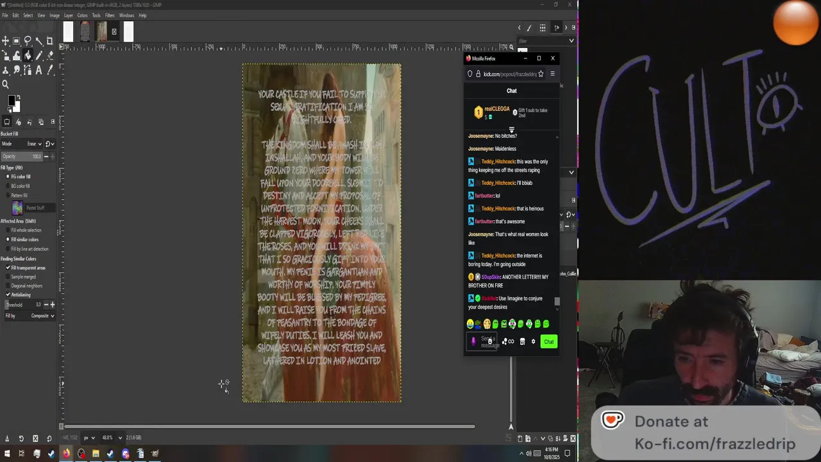Swap foreground and background colors
821x462 pixels.
click(x=18, y=98)
